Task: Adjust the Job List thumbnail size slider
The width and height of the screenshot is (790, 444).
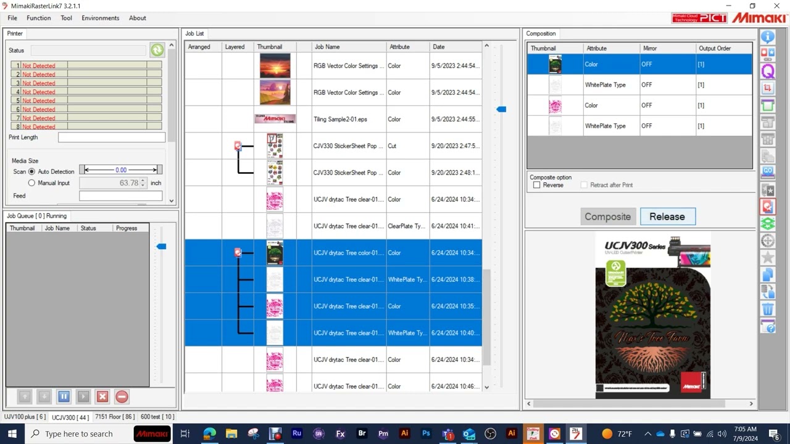Action: pyautogui.click(x=501, y=109)
